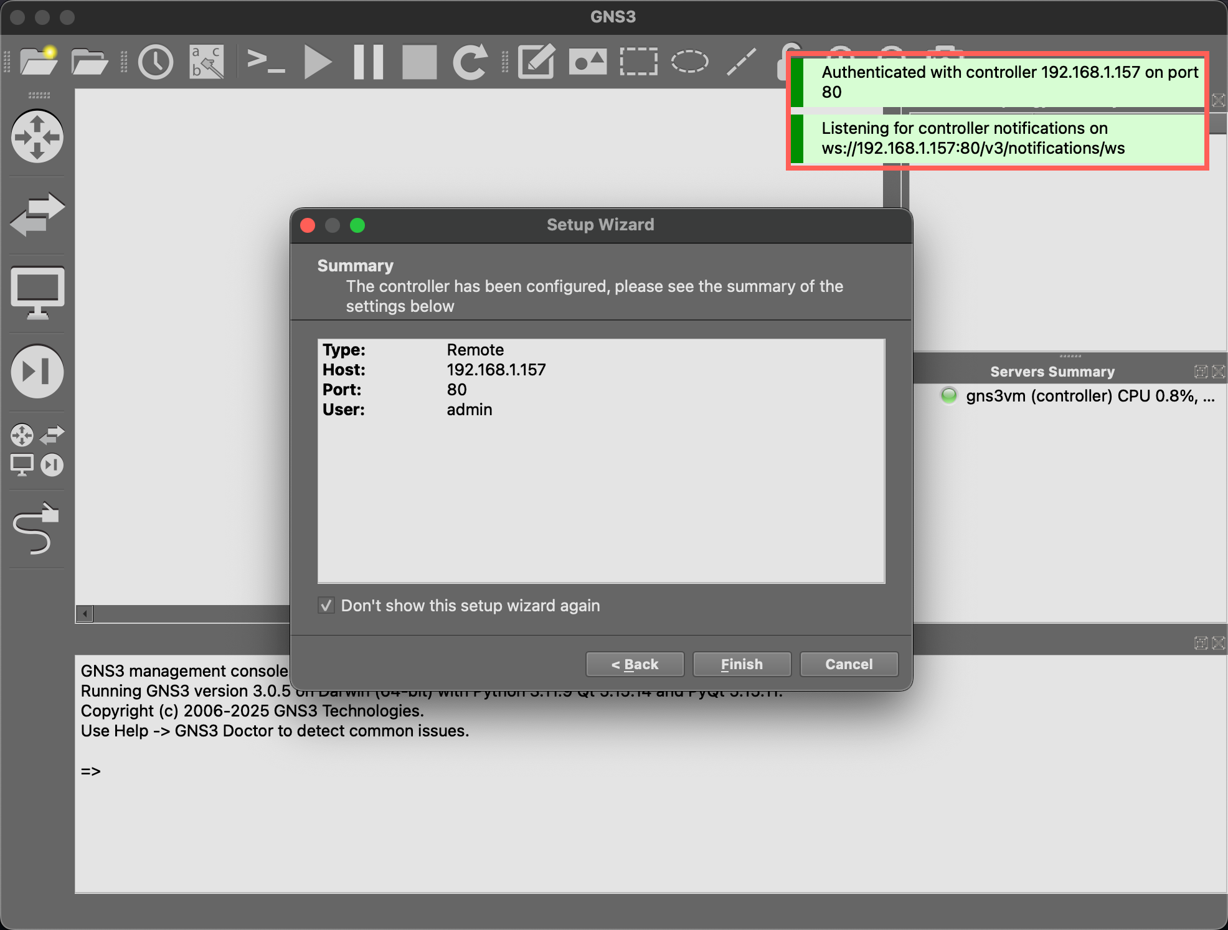This screenshot has height=930, width=1228.
Task: Start all nodes with the play icon
Action: click(318, 62)
